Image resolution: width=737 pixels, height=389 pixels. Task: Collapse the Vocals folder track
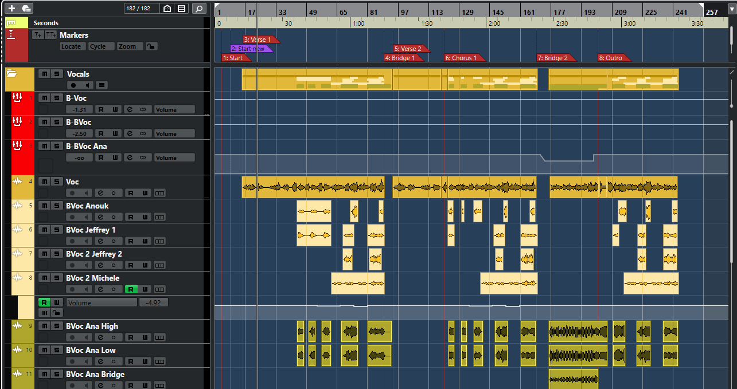pos(12,74)
